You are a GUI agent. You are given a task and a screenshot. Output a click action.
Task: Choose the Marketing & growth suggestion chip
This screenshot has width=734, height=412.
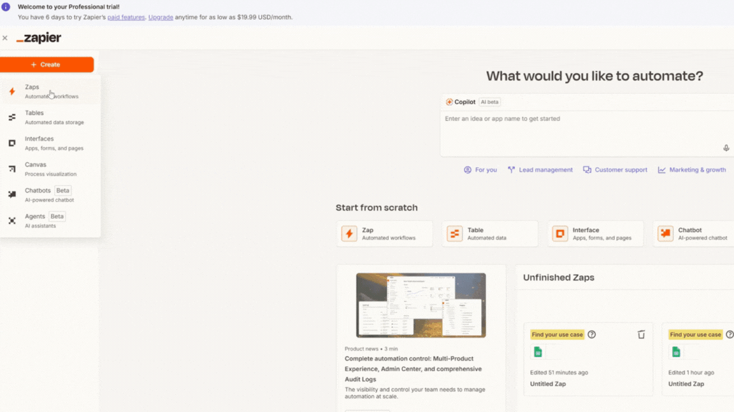691,170
